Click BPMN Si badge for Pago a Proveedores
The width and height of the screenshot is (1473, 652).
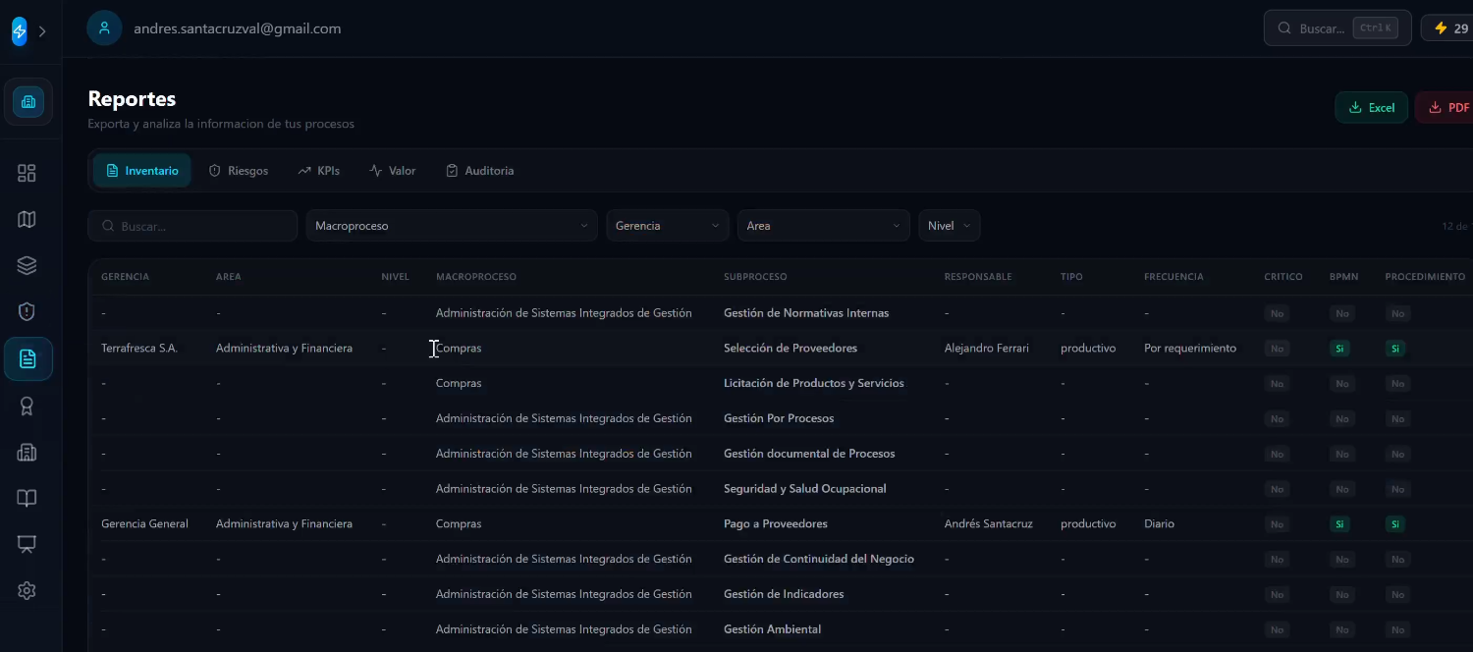click(1340, 524)
